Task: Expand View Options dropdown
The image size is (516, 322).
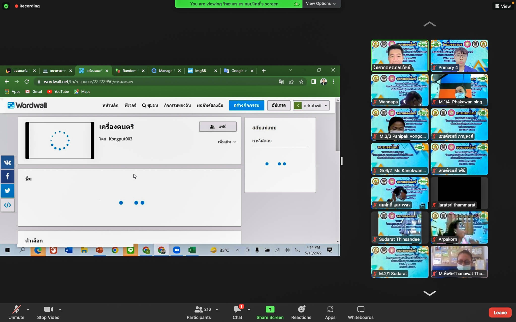Action: point(321,4)
